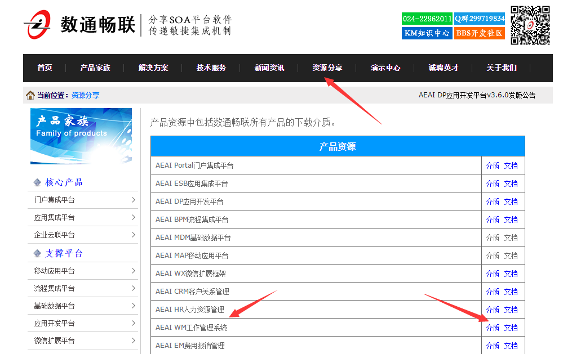Click the Family of products banner image
Screen dimensions: 572x354
[81, 136]
